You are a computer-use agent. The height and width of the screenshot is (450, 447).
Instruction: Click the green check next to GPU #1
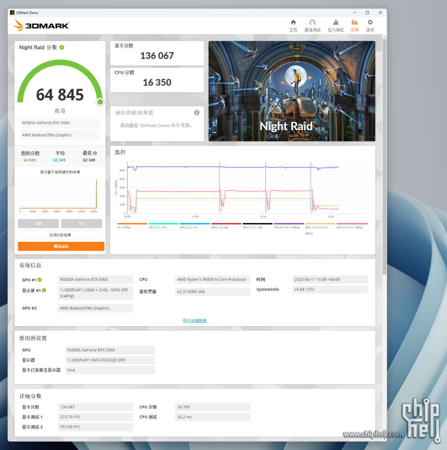point(40,280)
